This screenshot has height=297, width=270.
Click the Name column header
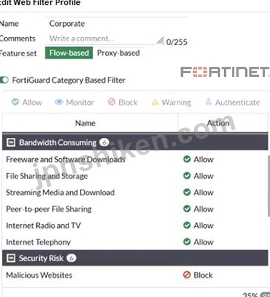pos(85,123)
